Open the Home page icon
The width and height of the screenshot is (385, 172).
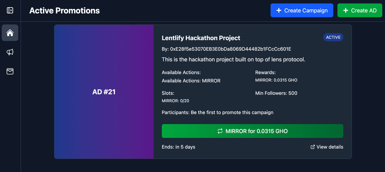[10, 33]
